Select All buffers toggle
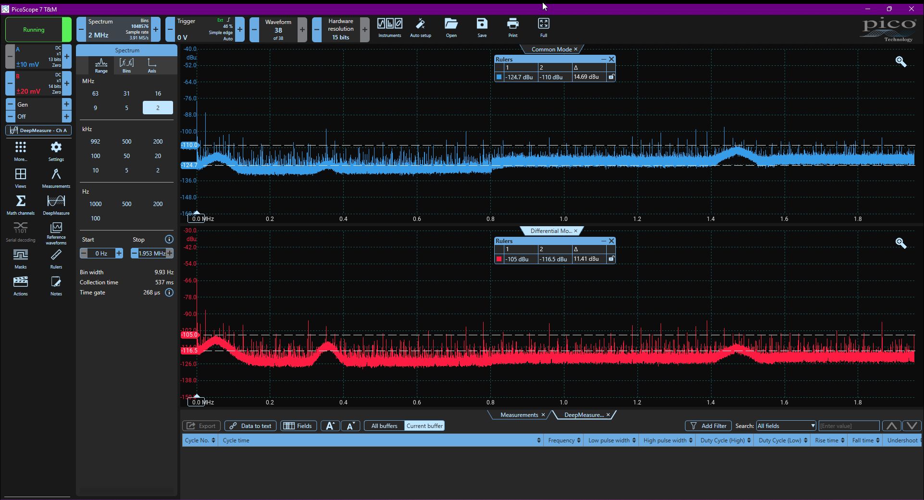 pos(384,426)
